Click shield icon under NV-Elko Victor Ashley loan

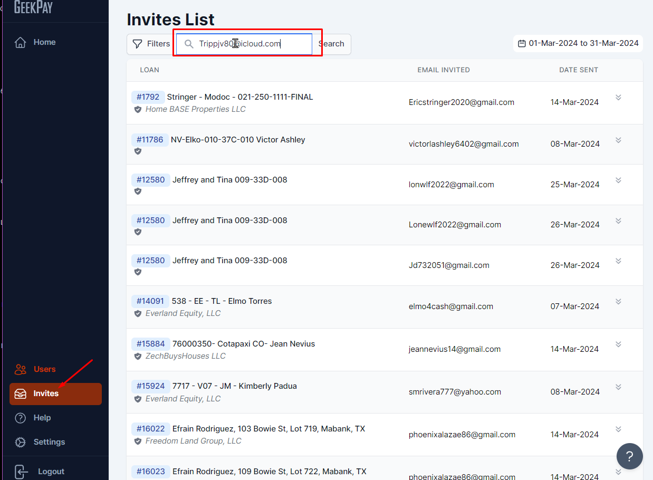tap(138, 151)
